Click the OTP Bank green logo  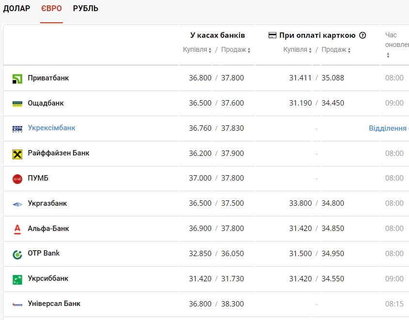point(17,254)
